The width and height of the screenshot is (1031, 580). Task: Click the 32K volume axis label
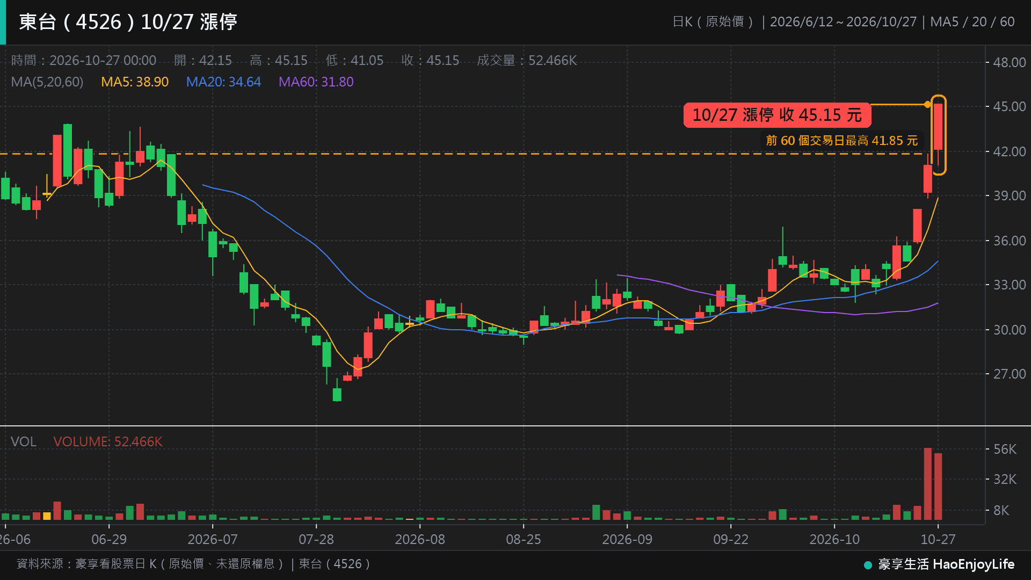click(1005, 479)
